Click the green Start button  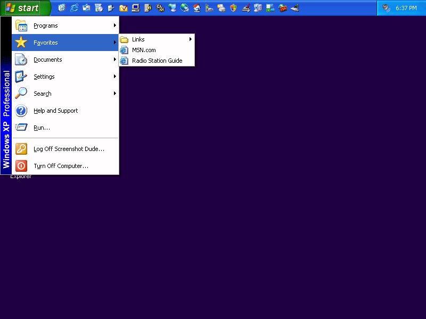tap(25, 8)
